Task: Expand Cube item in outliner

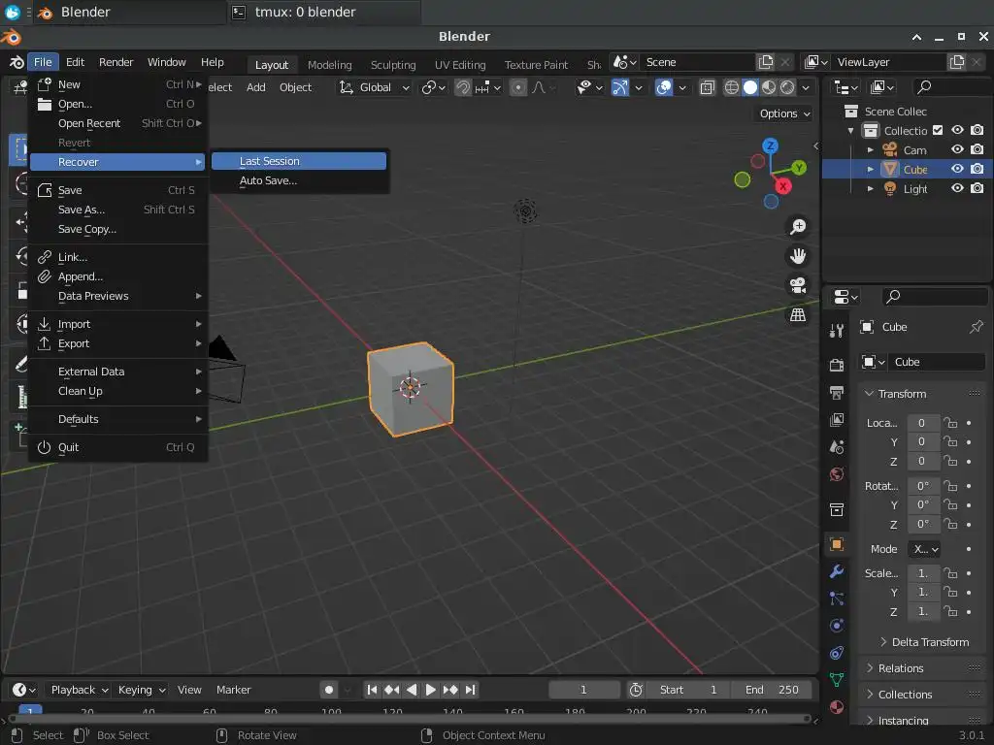Action: [871, 169]
